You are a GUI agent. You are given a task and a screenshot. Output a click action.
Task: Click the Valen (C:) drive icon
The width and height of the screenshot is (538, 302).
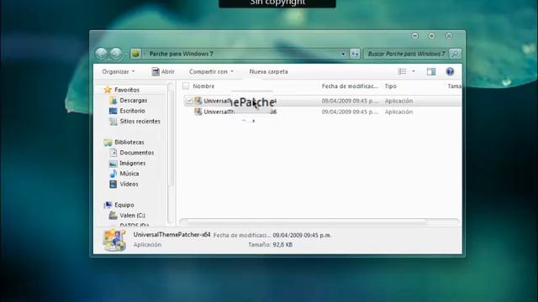pyautogui.click(x=113, y=216)
